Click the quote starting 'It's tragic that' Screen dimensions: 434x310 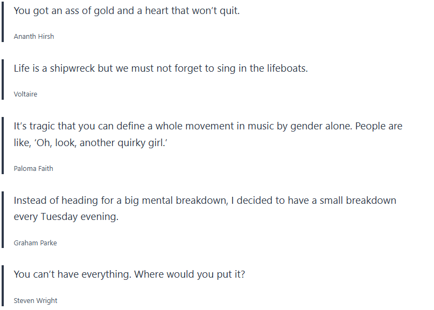click(x=208, y=126)
